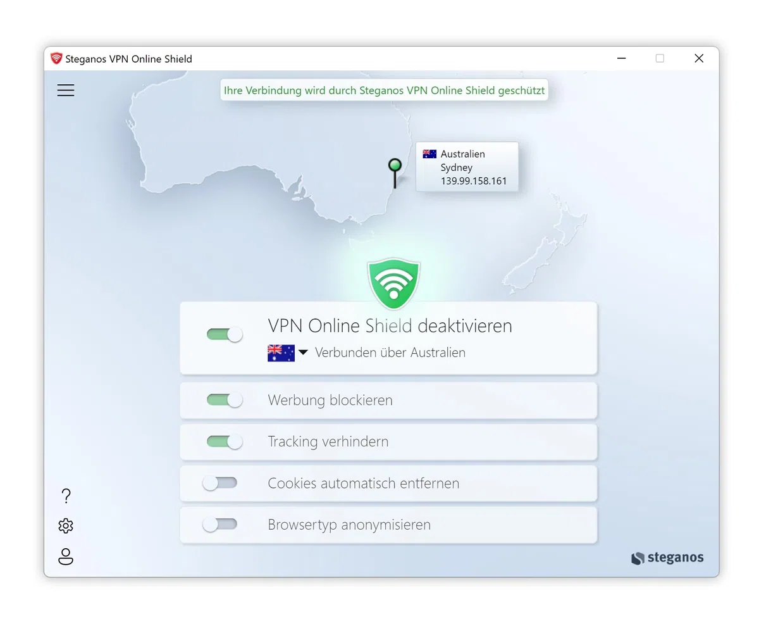Click the Sydney city text
The height and width of the screenshot is (633, 759).
pos(457,168)
